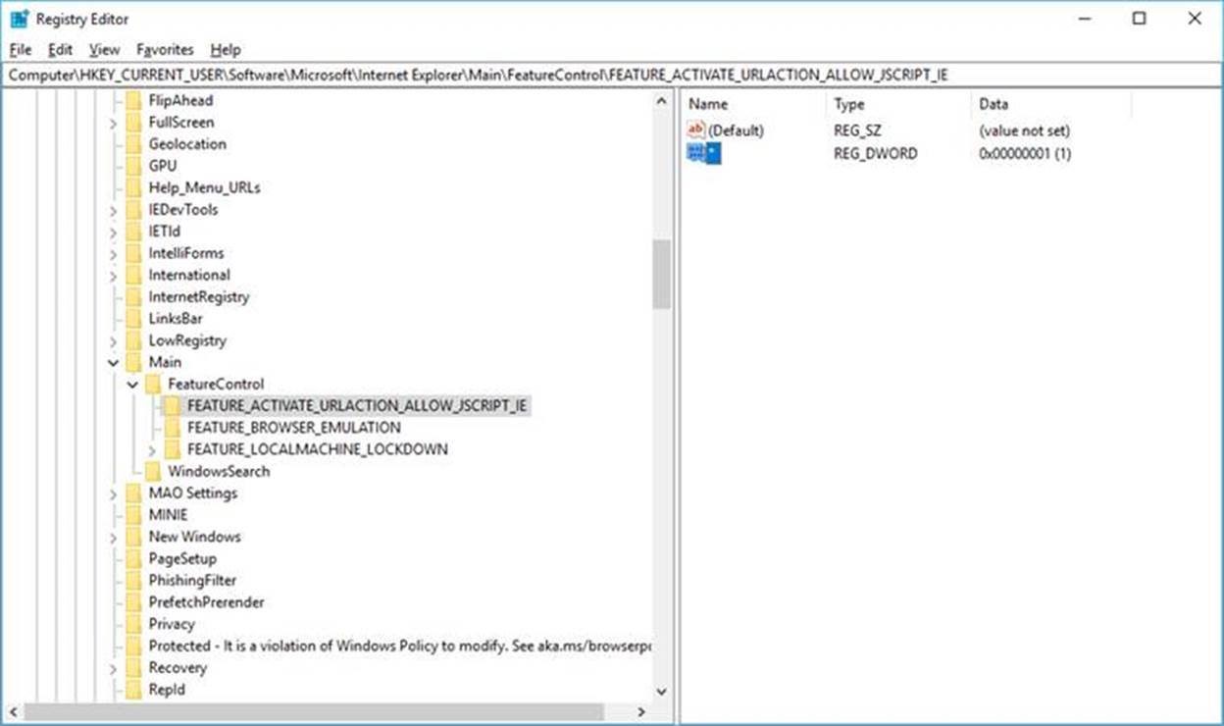Image resolution: width=1224 pixels, height=726 pixels.
Task: Select the Help_Menu_URLs folder icon
Action: (x=133, y=187)
